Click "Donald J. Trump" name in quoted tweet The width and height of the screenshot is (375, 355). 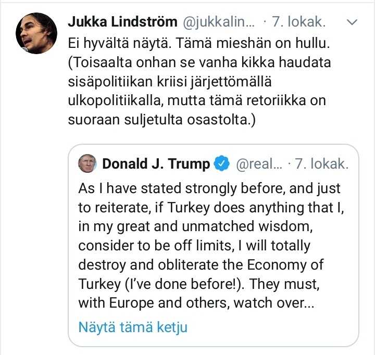coord(156,164)
